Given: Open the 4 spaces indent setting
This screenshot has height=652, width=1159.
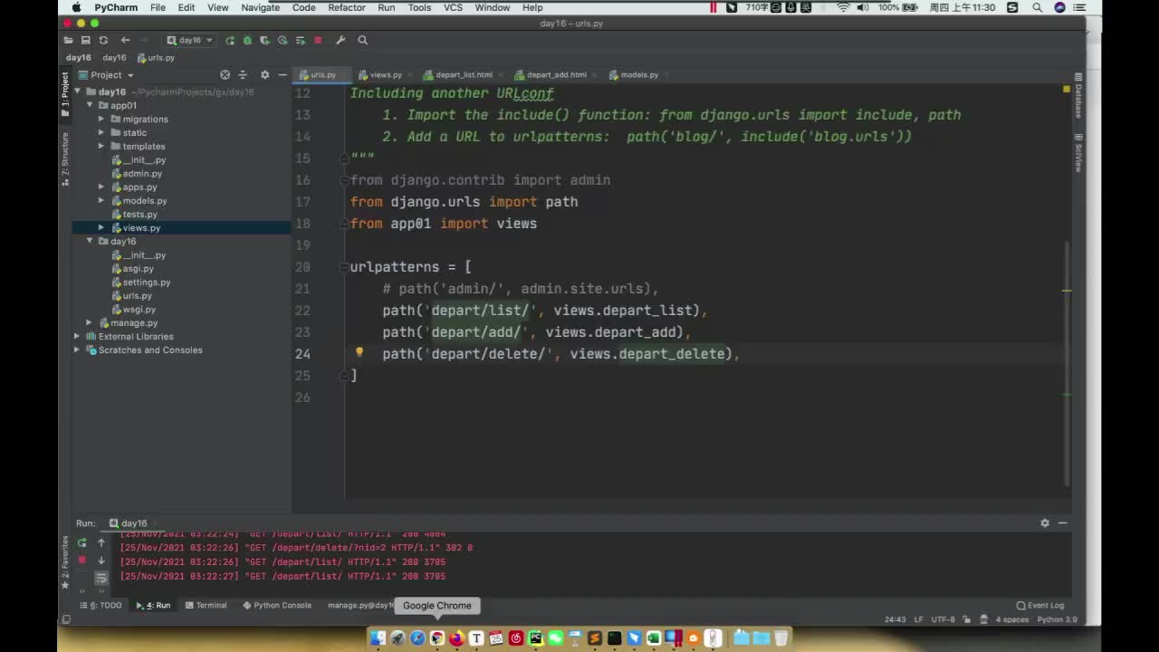Looking at the screenshot, I should coord(1011,619).
